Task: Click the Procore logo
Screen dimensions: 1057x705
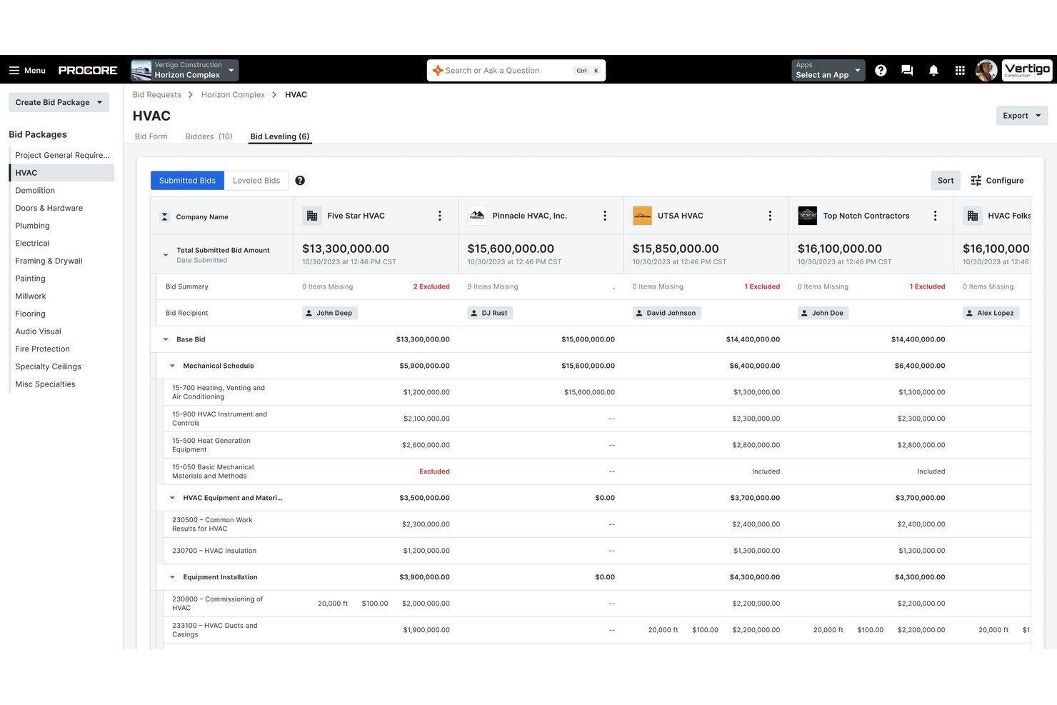Action: pyautogui.click(x=88, y=71)
